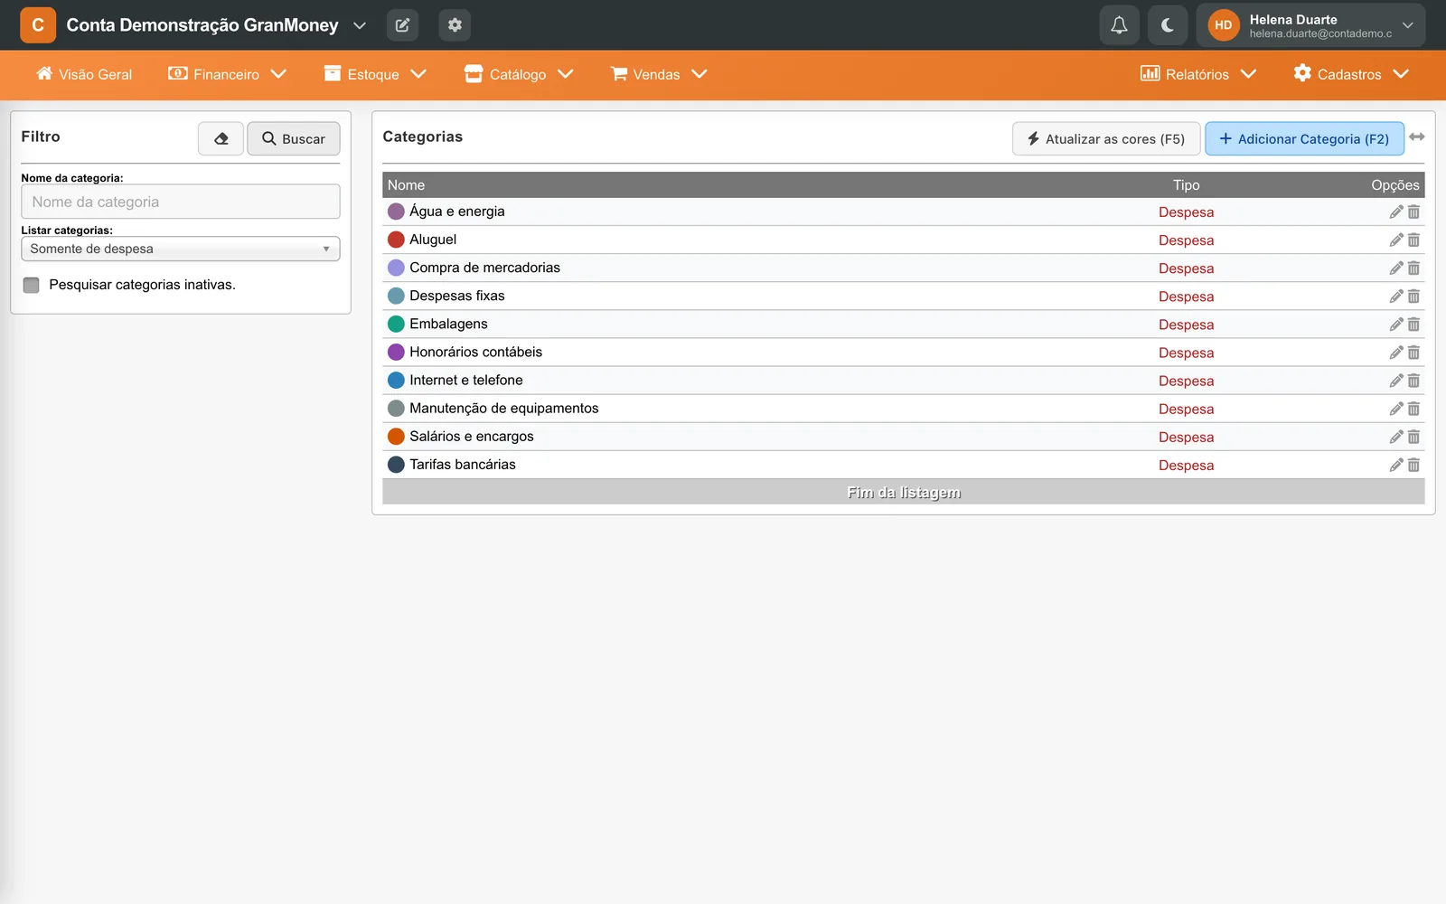
Task: Edit the Água e energia category
Action: [x=1396, y=212]
